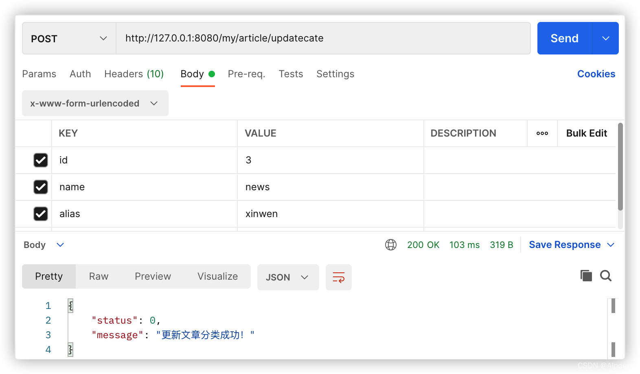Viewport: 640px width, 374px height.
Task: Click the "319 B" response size
Action: click(x=502, y=245)
